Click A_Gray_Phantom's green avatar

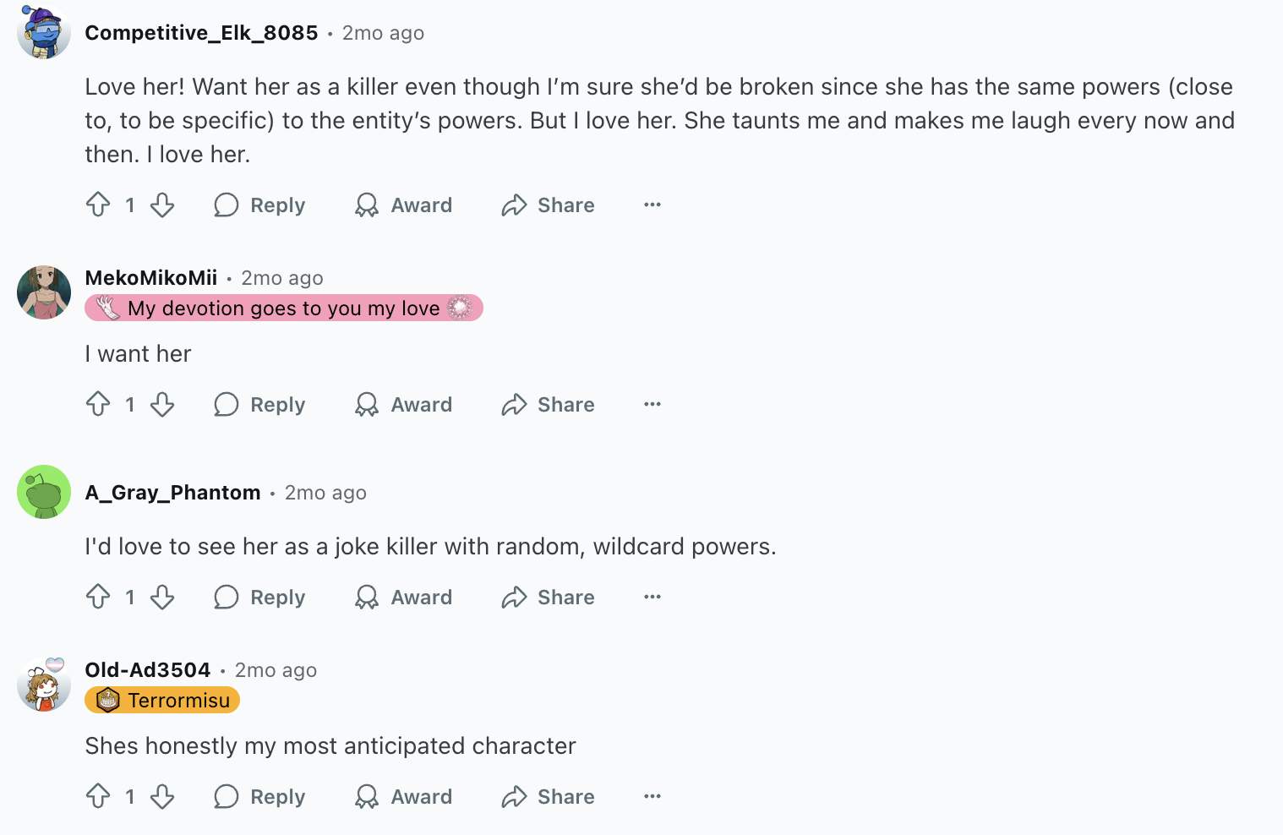tap(43, 492)
